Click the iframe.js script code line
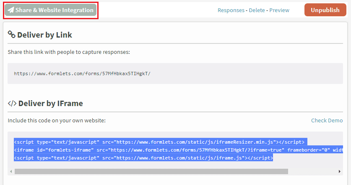This screenshot has width=351, height=185. point(143,158)
